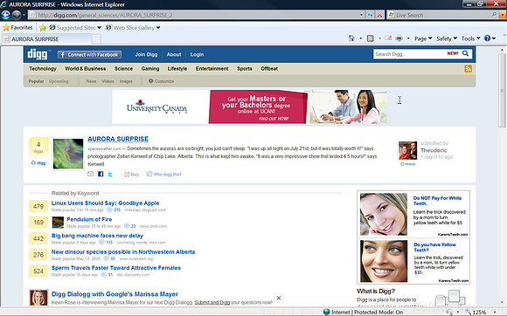Select the Offbeat category
The image size is (507, 316).
(x=269, y=69)
